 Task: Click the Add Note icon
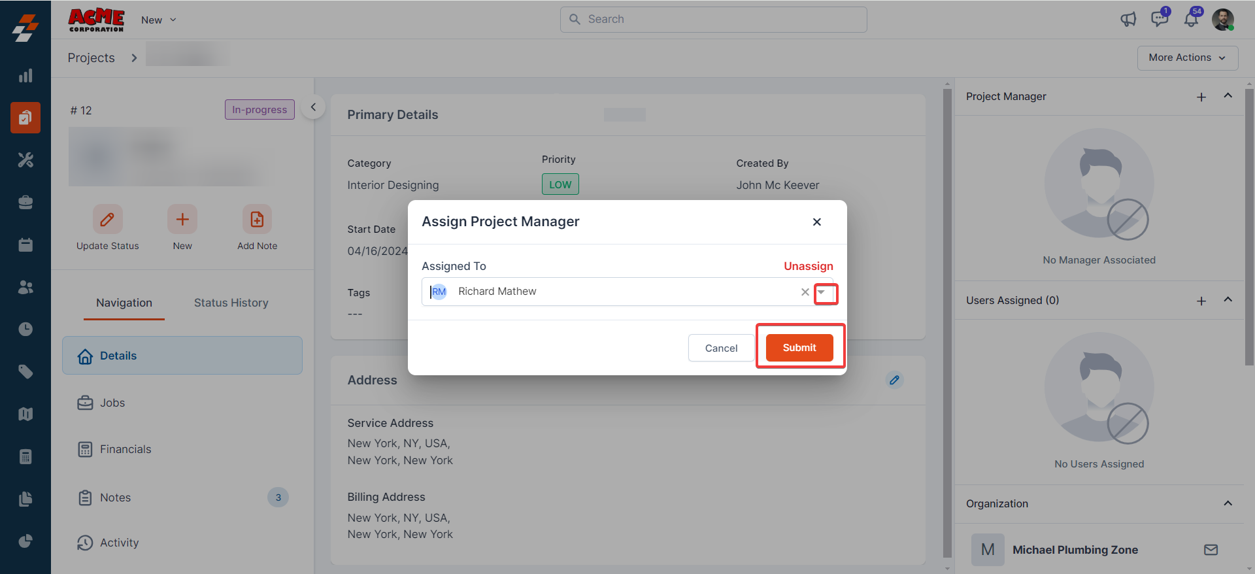(257, 220)
